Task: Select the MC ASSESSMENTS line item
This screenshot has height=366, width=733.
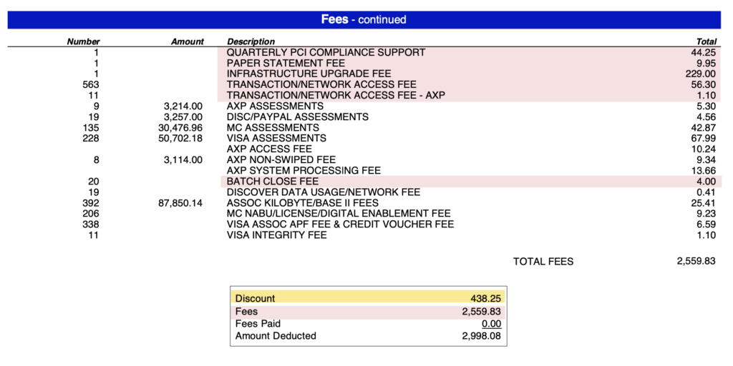Action: 271,127
